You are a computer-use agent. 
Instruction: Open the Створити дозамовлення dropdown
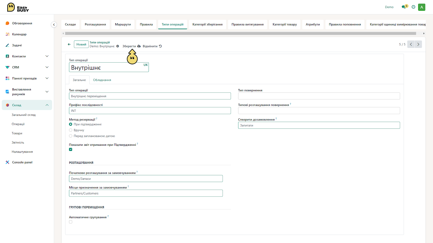[319, 125]
